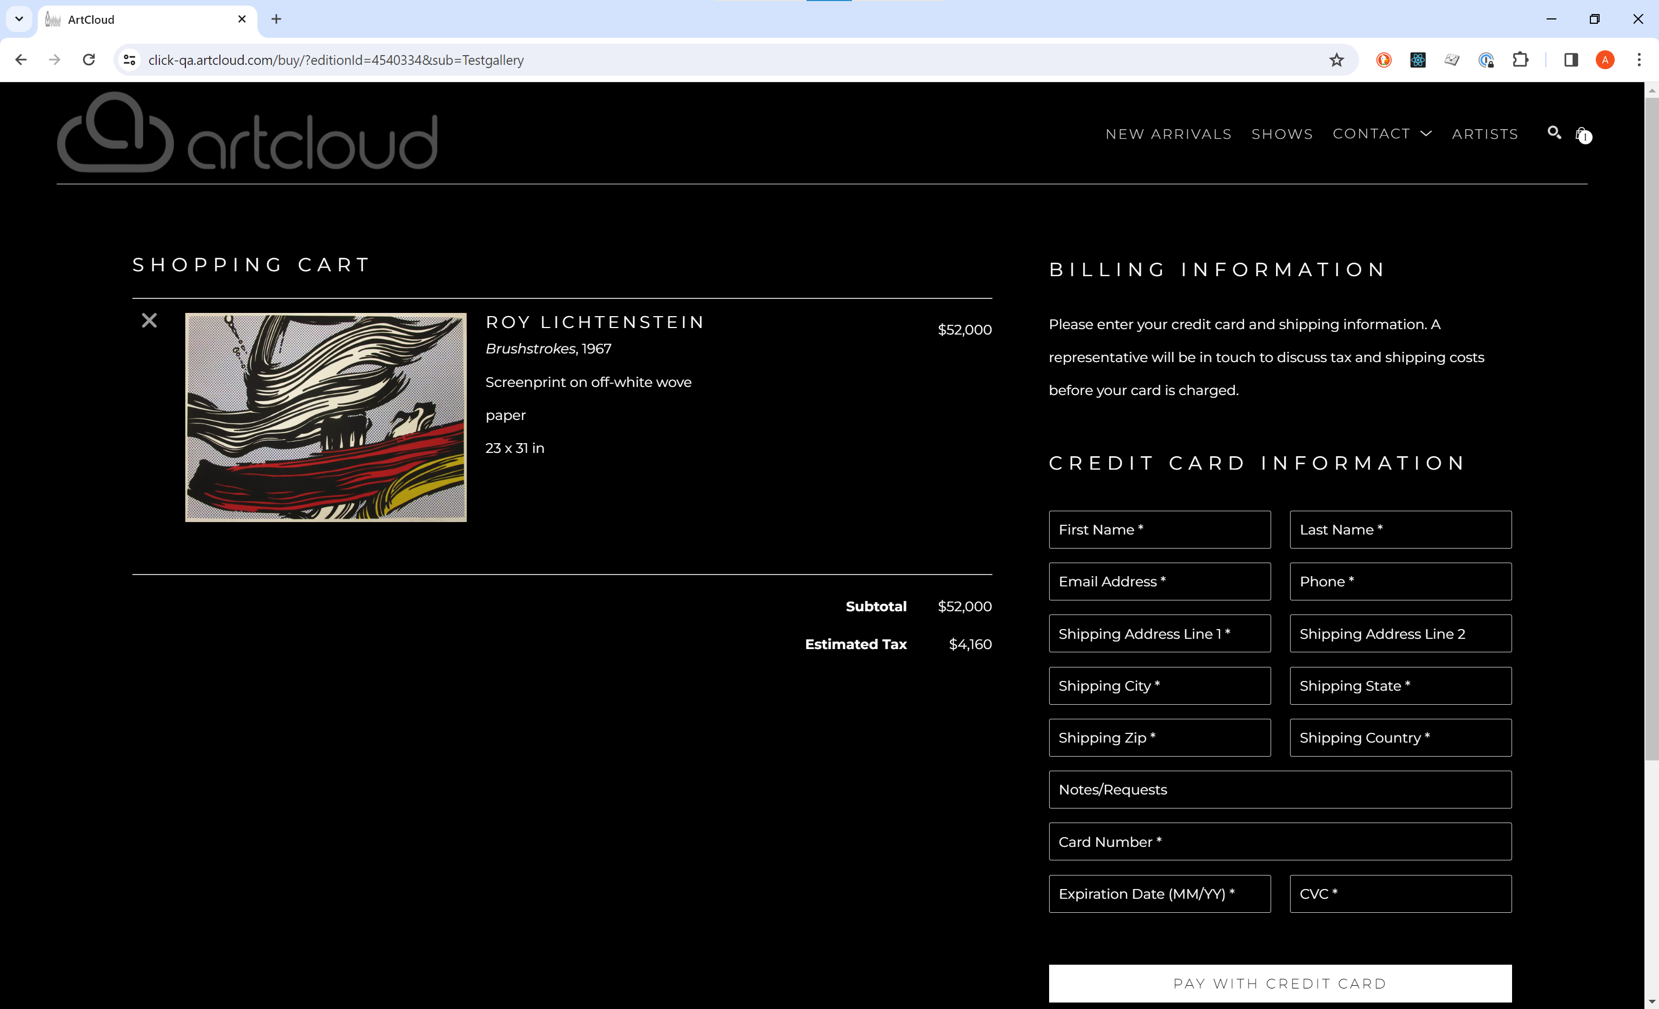Toggle the browser side panel icon
The width and height of the screenshot is (1659, 1009).
[1571, 60]
